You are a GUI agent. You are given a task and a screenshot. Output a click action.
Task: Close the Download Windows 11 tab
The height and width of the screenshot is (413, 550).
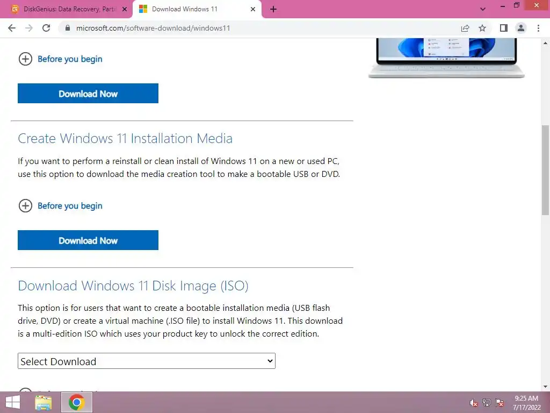[x=253, y=10]
